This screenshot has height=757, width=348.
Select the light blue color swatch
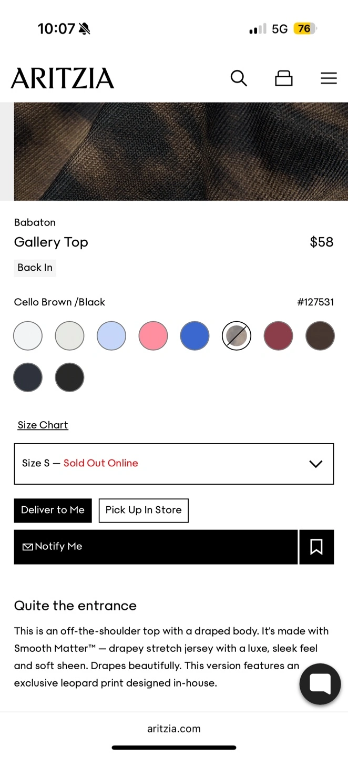tap(111, 336)
